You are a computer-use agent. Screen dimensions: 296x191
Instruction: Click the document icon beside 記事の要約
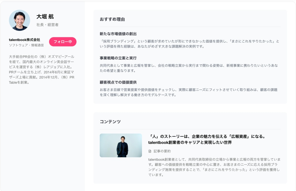click(x=150, y=151)
